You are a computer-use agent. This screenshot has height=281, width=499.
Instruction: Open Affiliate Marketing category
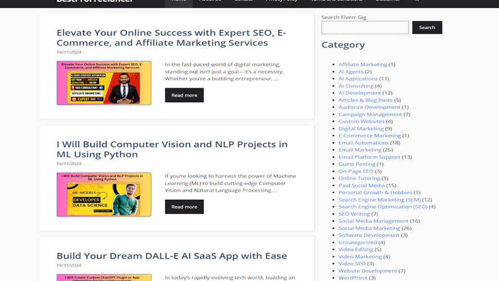pyautogui.click(x=363, y=65)
